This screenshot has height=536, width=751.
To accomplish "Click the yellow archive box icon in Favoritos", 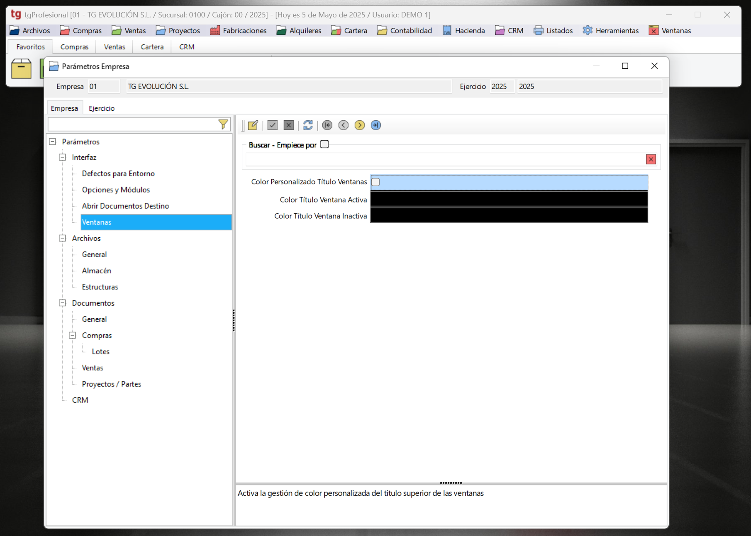I will [x=21, y=68].
